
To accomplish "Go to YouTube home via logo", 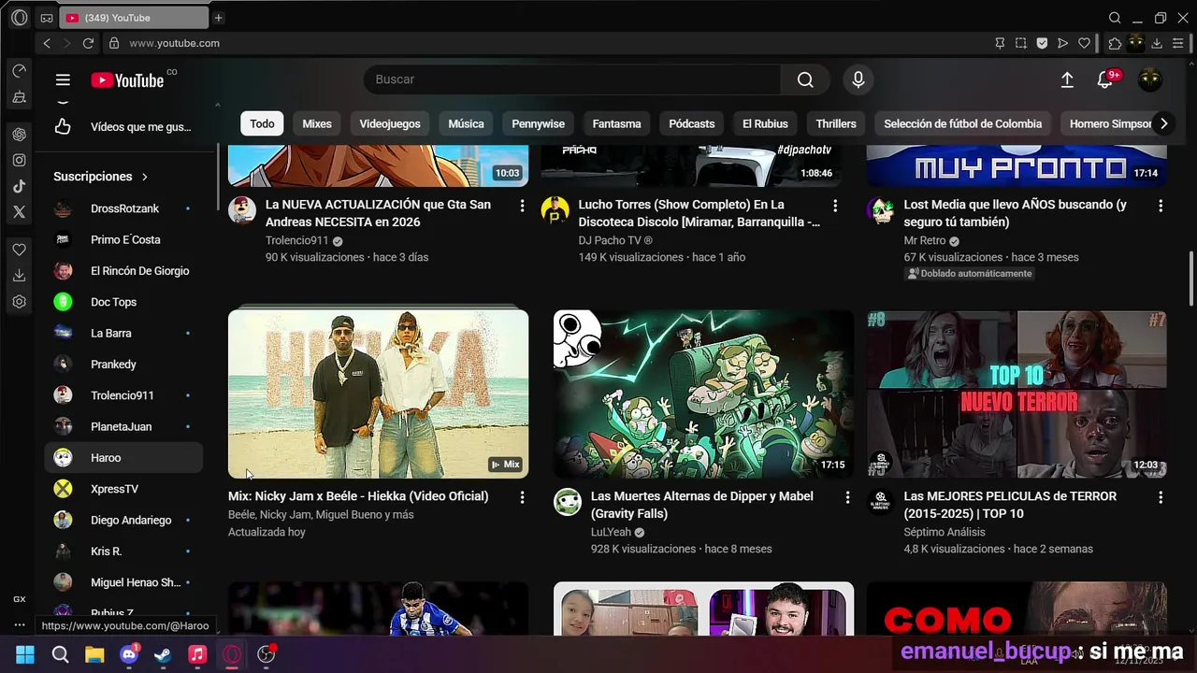I will 127,80.
